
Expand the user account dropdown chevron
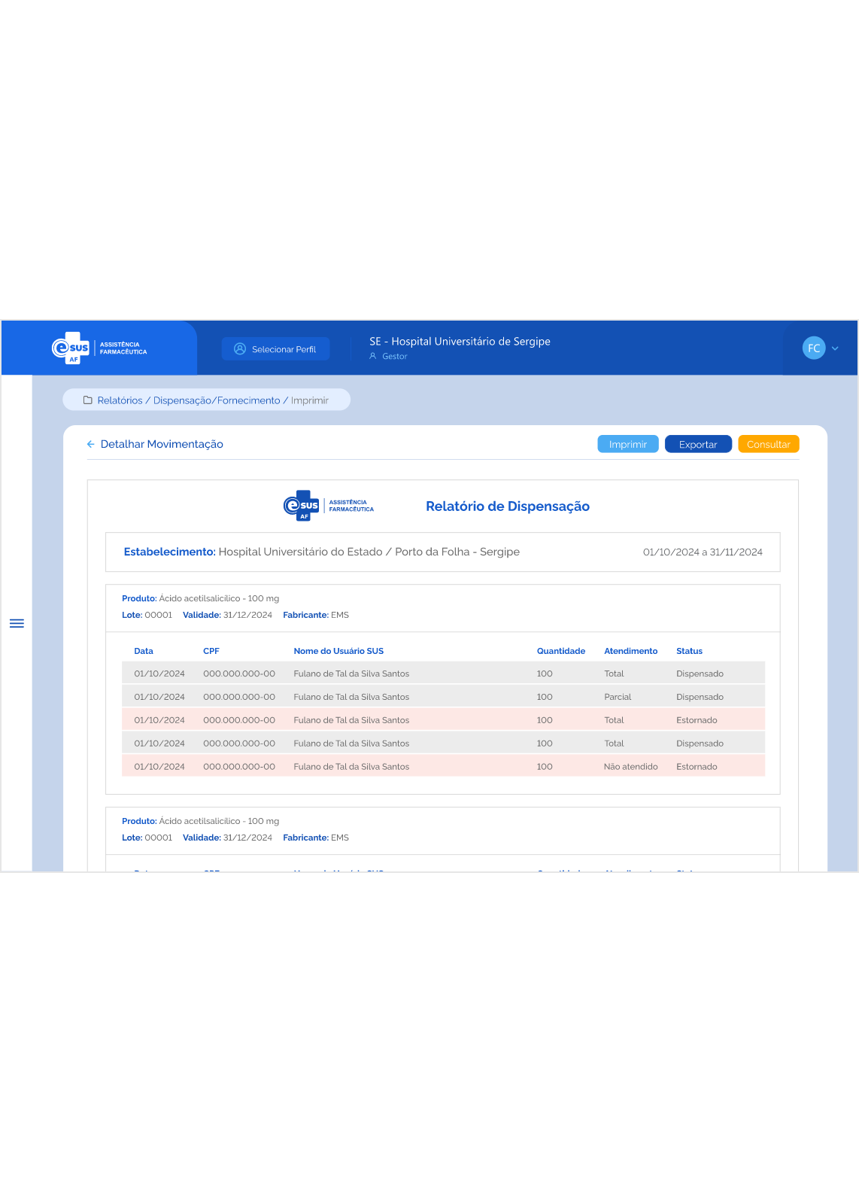click(835, 348)
